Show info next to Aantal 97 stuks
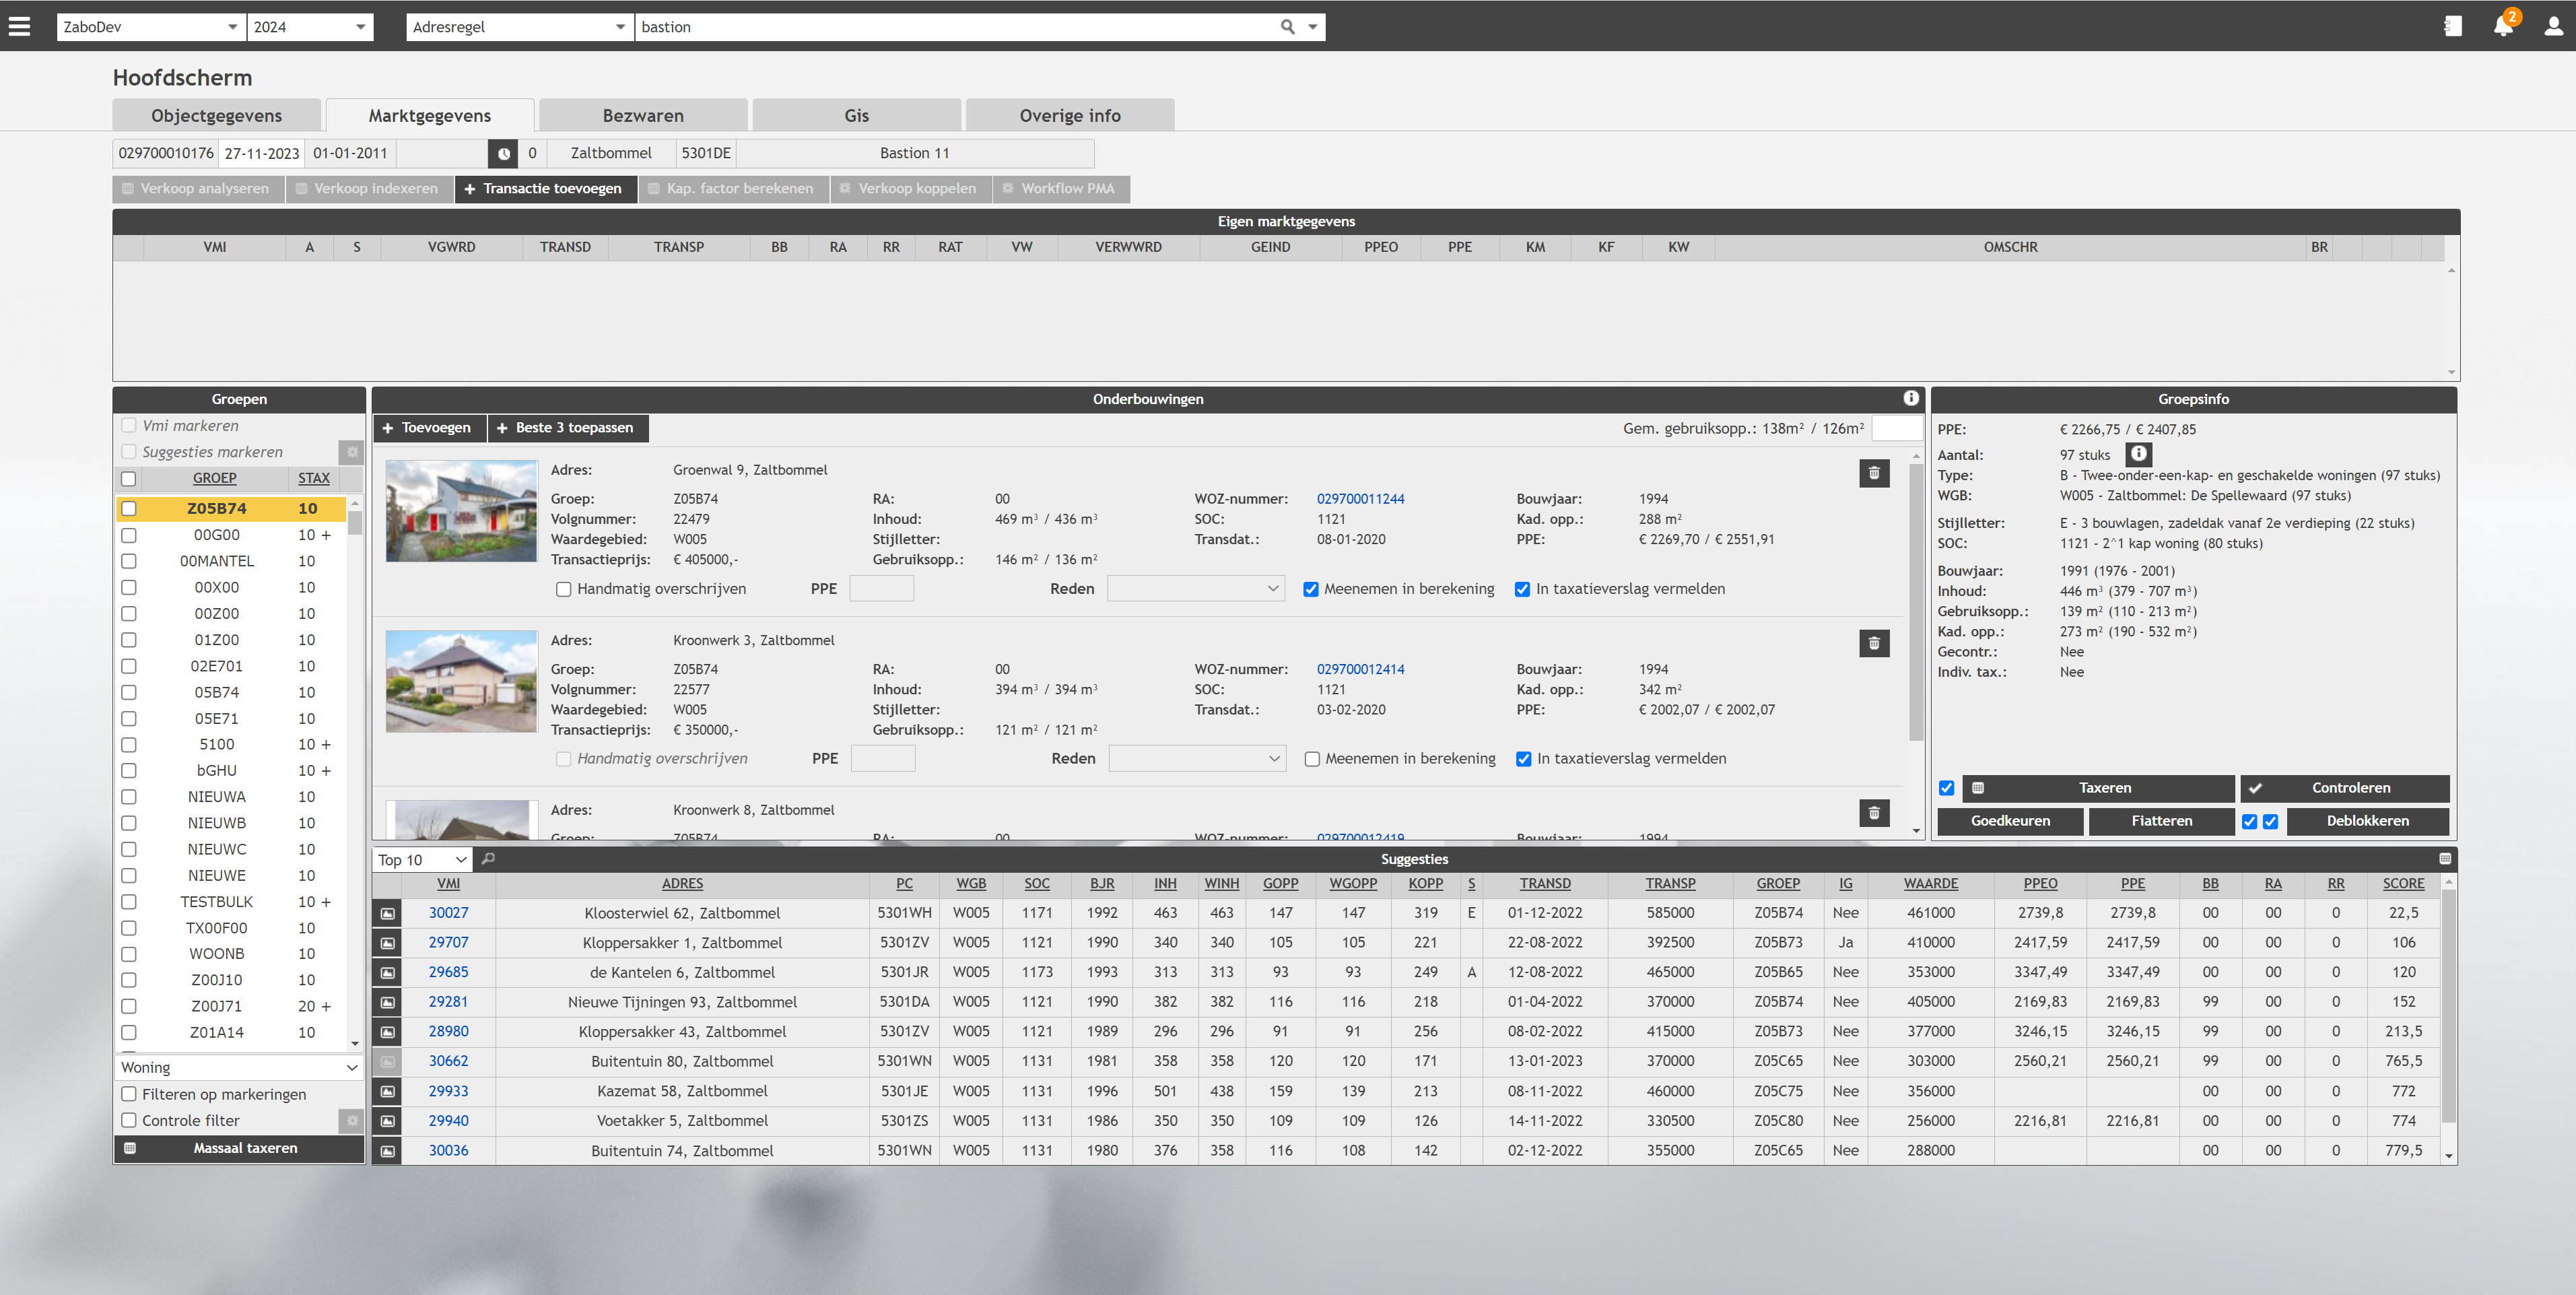This screenshot has width=2576, height=1295. (2138, 455)
